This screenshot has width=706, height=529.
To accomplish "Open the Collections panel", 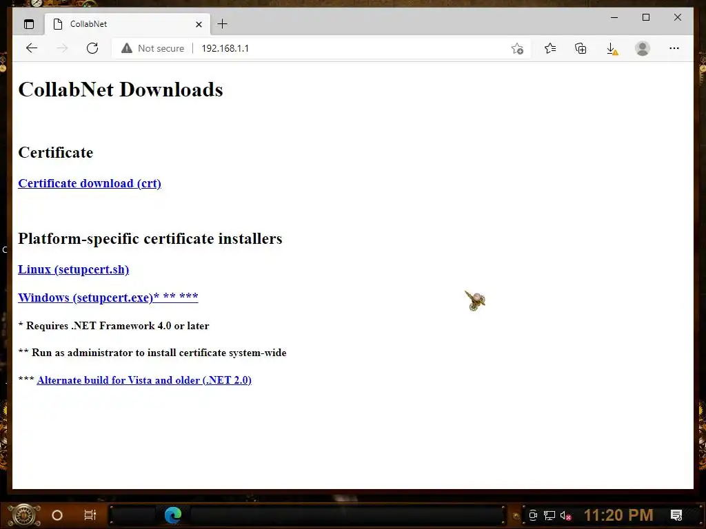I will coord(581,48).
